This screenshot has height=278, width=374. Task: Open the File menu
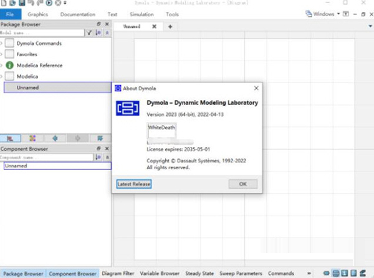click(11, 14)
